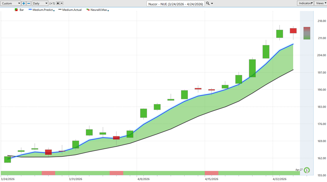Image resolution: width=327 pixels, height=182 pixels.
Task: Click the blue minus zoom-out button
Action: pyautogui.click(x=29, y=3)
